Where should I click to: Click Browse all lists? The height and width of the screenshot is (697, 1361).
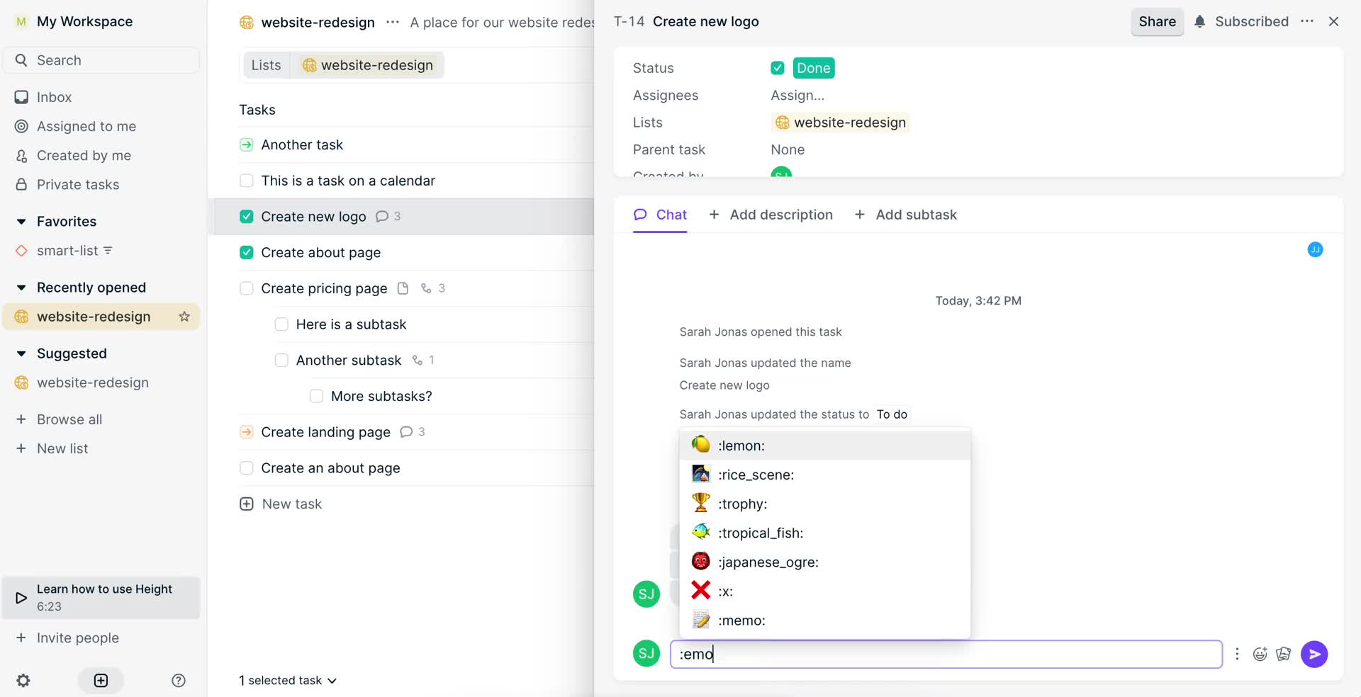point(69,419)
